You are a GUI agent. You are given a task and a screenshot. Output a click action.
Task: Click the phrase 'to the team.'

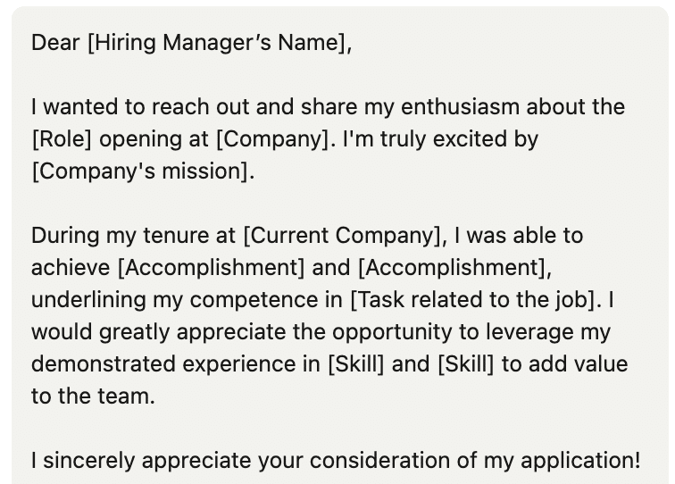pyautogui.click(x=93, y=396)
